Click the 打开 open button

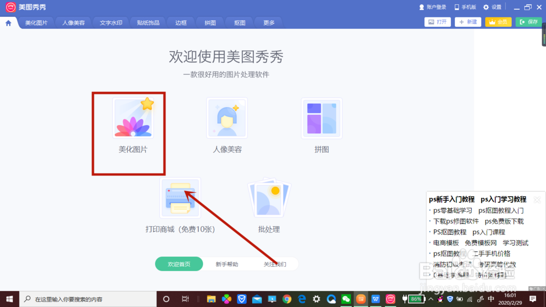click(437, 22)
